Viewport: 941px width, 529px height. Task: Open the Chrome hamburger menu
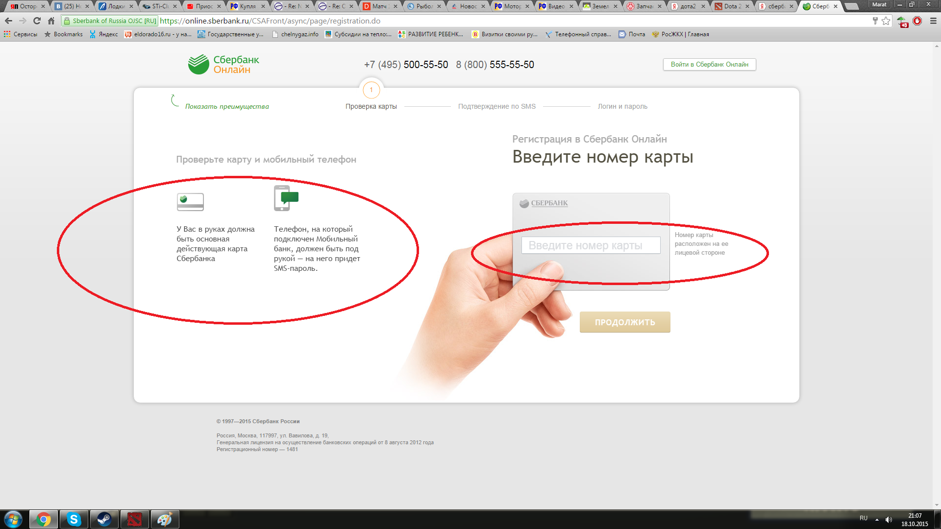933,21
